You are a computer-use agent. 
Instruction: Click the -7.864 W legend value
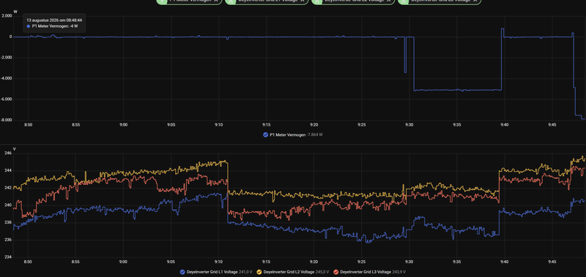315,134
